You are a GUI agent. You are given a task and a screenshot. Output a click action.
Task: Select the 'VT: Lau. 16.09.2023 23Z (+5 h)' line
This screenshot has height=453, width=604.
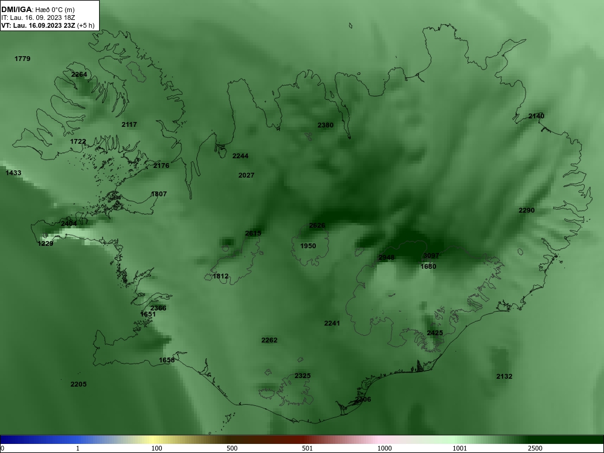pos(48,26)
